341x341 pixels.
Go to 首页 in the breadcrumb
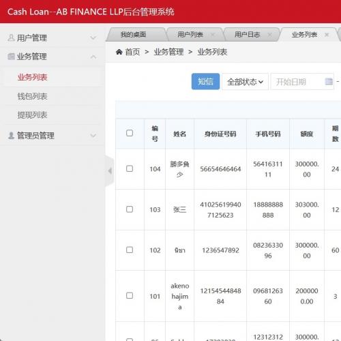[132, 52]
